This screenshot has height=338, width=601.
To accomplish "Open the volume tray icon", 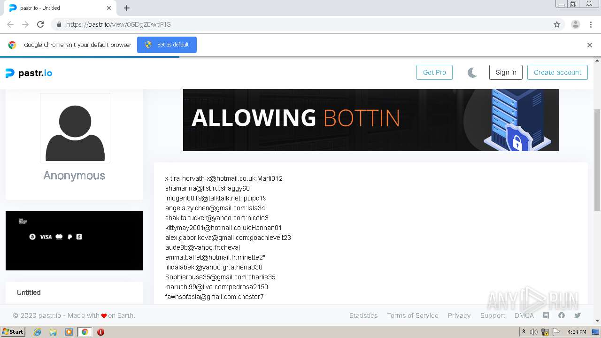I will pos(534,332).
